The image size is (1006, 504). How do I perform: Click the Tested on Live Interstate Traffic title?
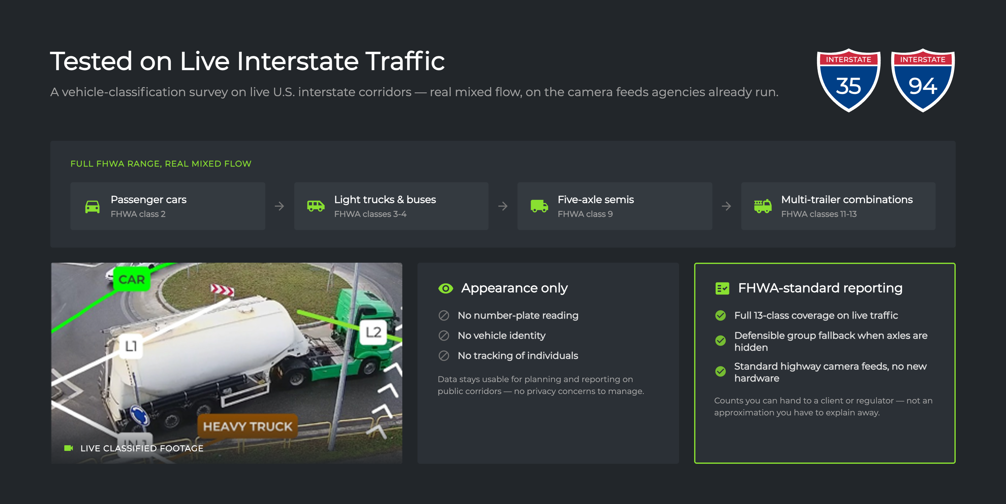coord(247,61)
